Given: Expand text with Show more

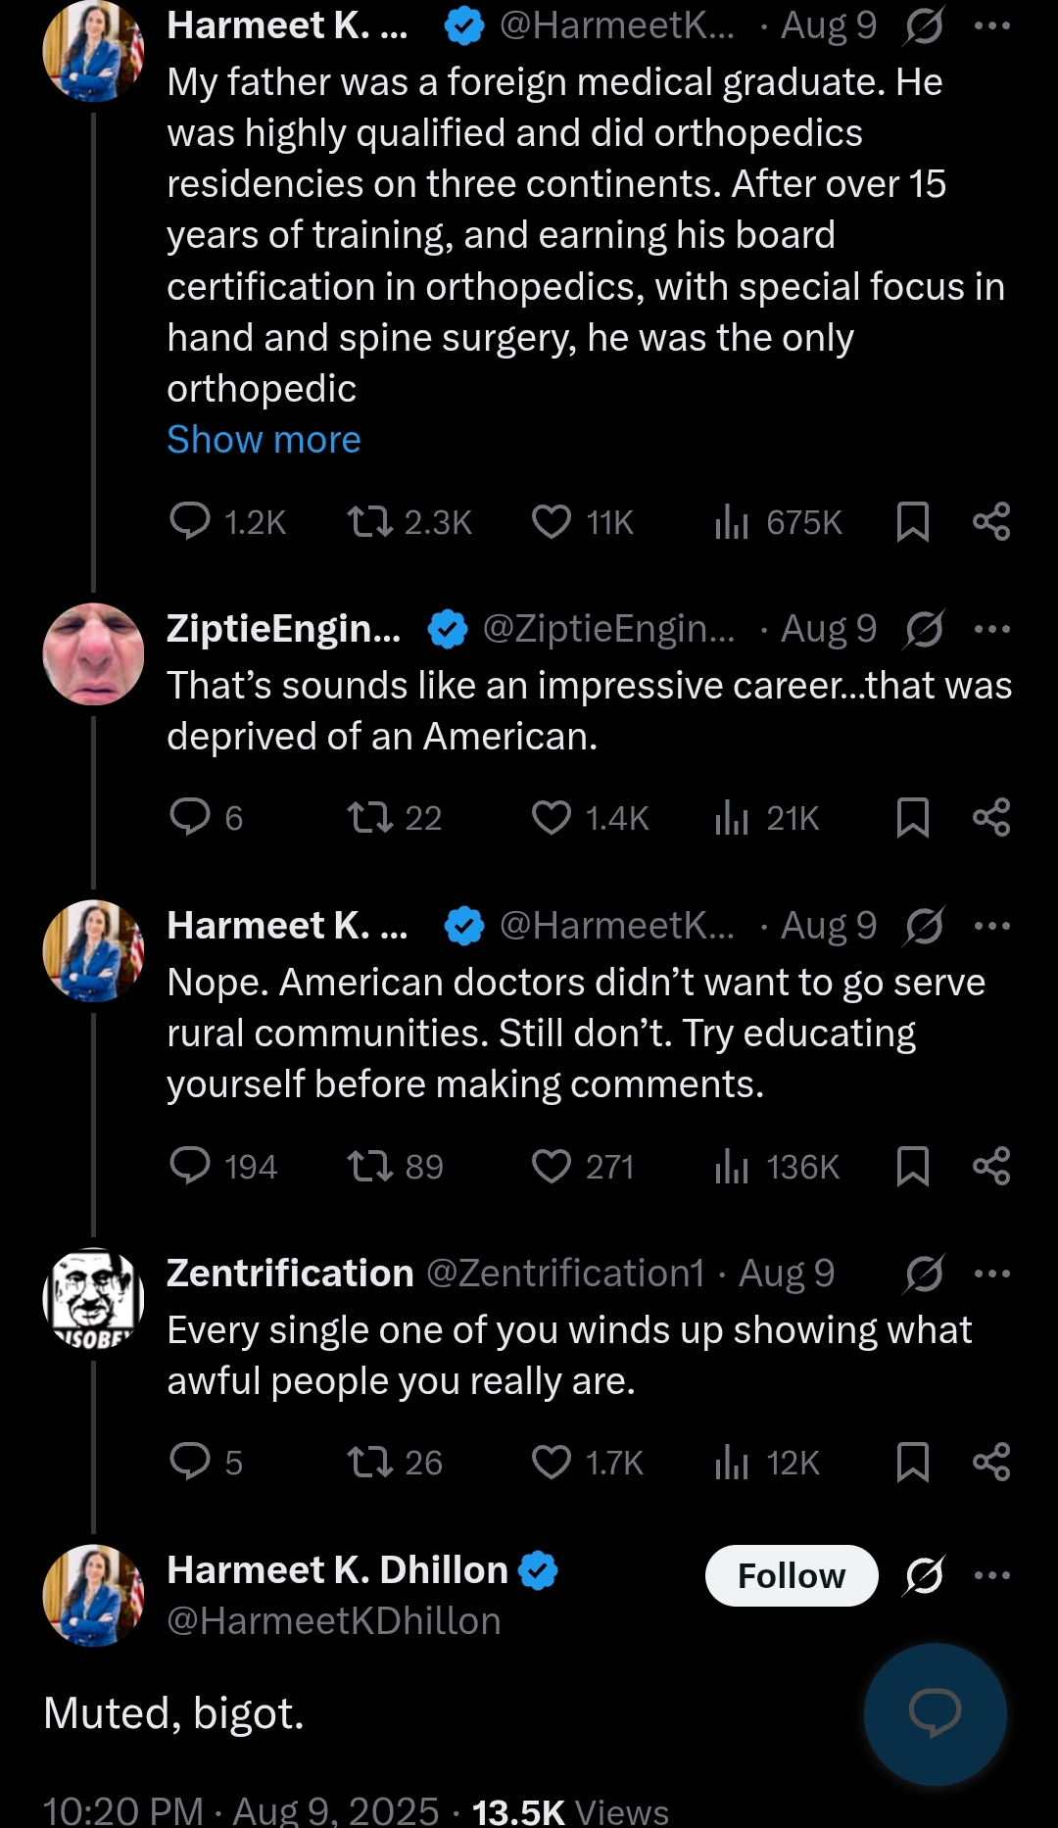Looking at the screenshot, I should [264, 440].
